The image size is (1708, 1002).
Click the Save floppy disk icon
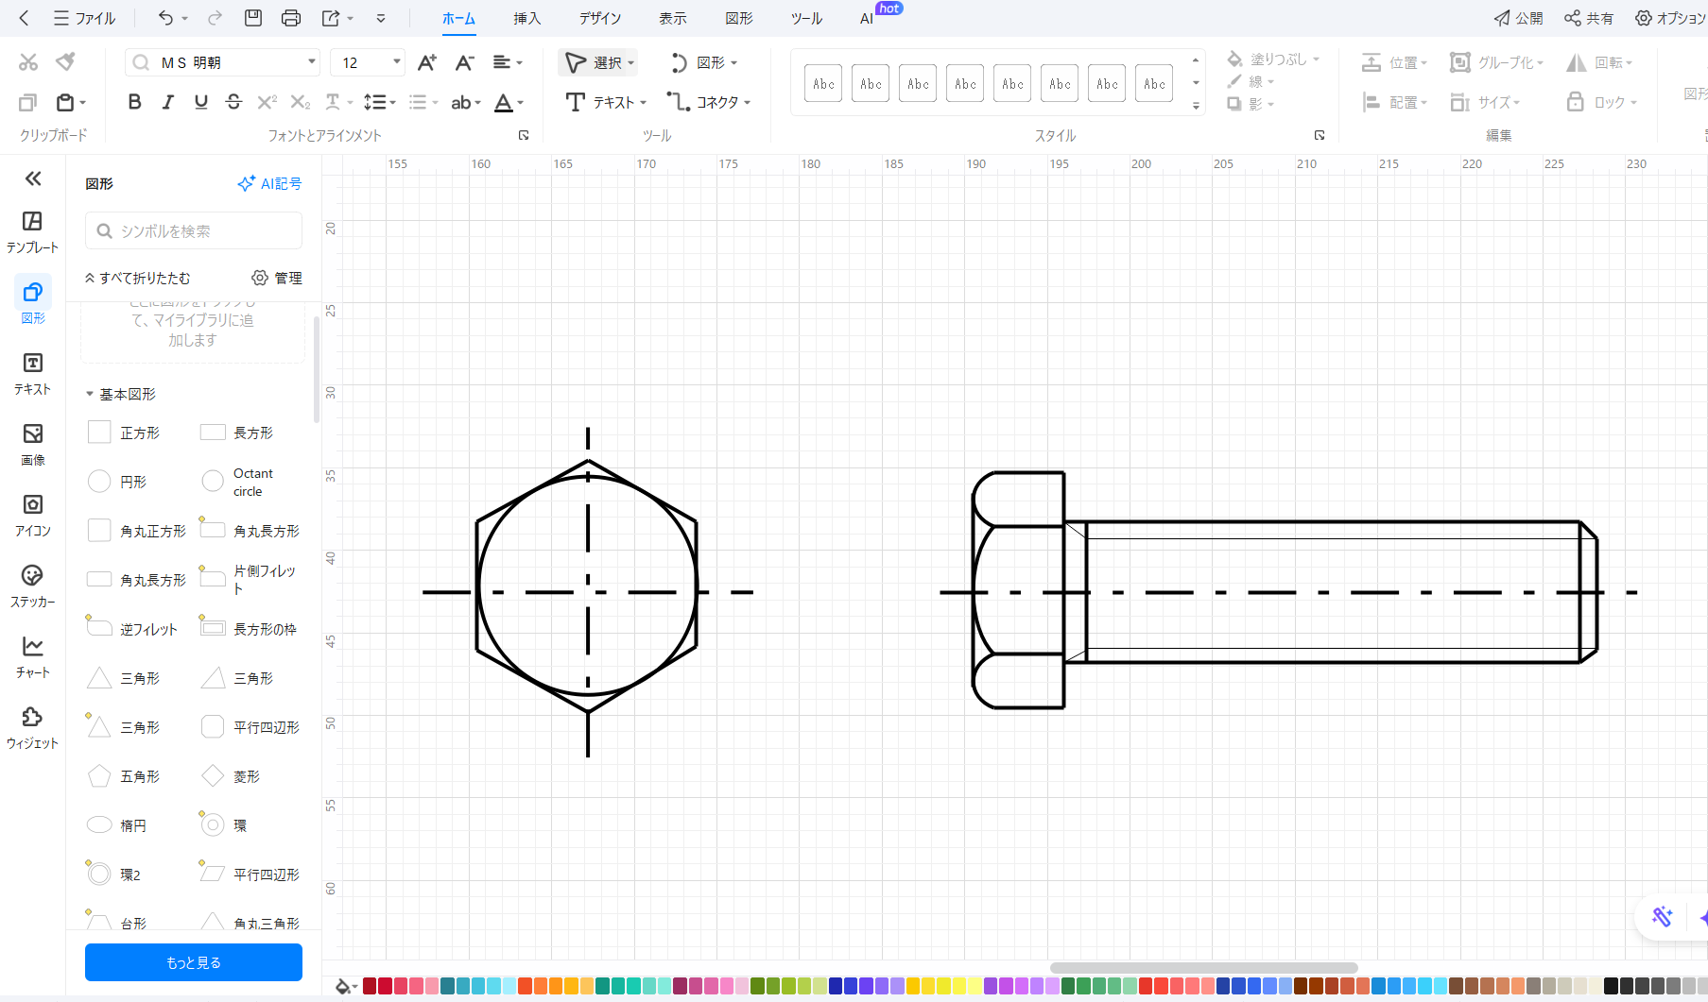point(253,18)
